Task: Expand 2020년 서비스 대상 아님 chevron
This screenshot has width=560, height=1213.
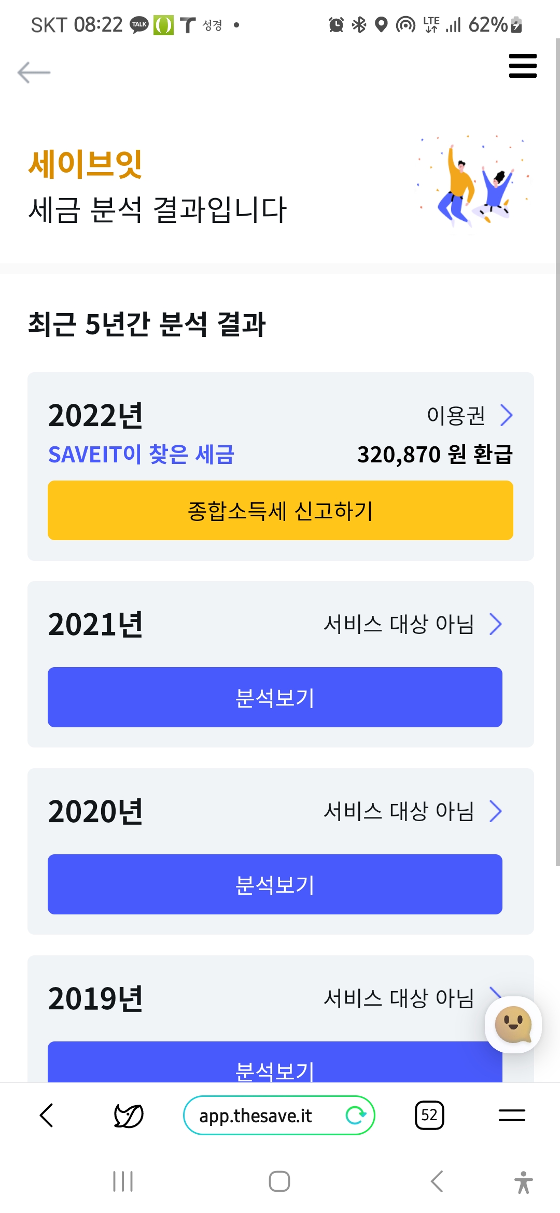Action: pos(496,811)
